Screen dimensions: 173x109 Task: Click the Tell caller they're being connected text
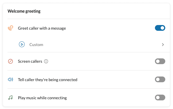click(x=48, y=80)
